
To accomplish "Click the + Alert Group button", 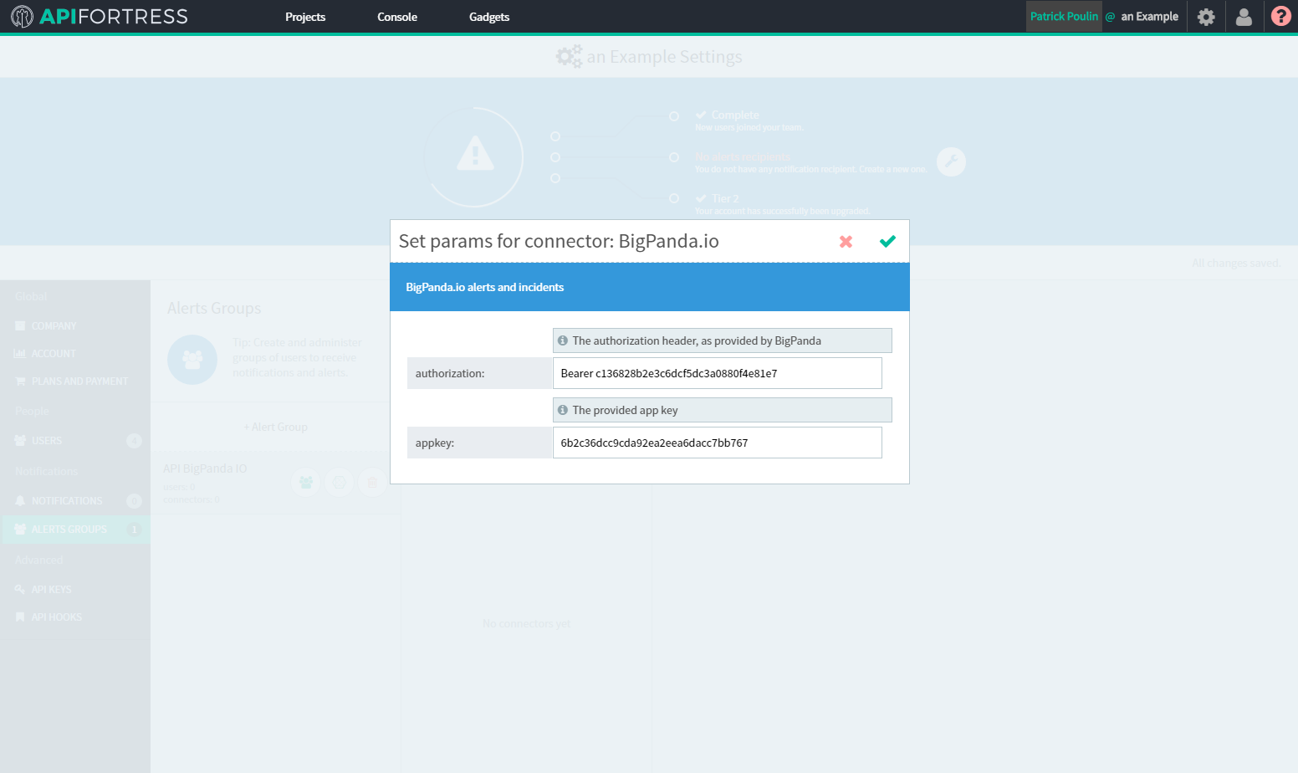I will coord(276,427).
